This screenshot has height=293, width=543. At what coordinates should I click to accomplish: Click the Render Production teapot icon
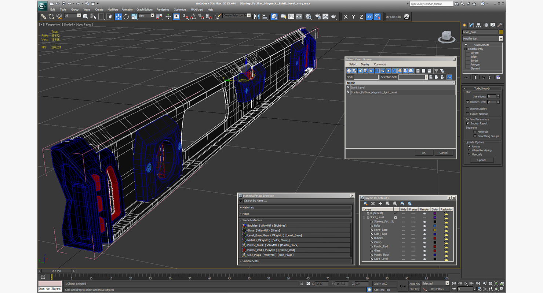coord(334,16)
